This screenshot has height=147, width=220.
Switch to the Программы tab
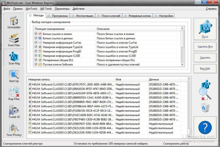point(58,16)
